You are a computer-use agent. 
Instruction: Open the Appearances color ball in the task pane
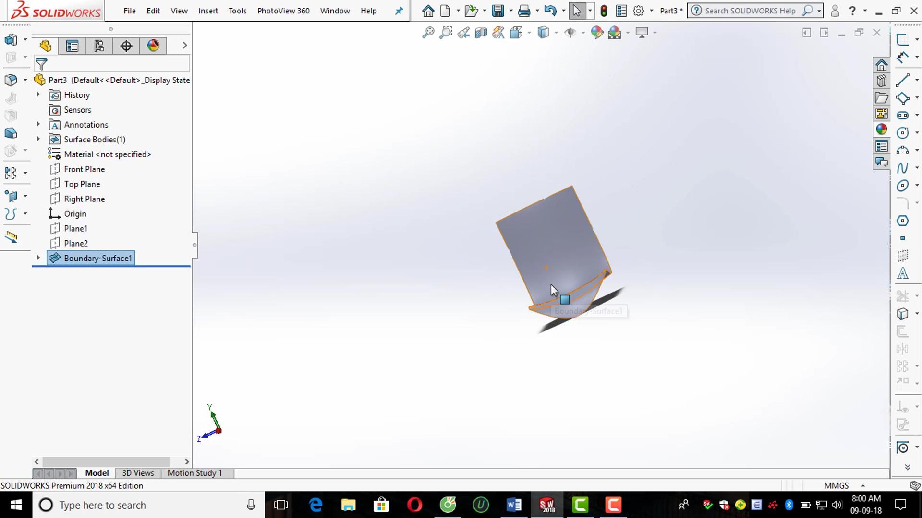881,129
